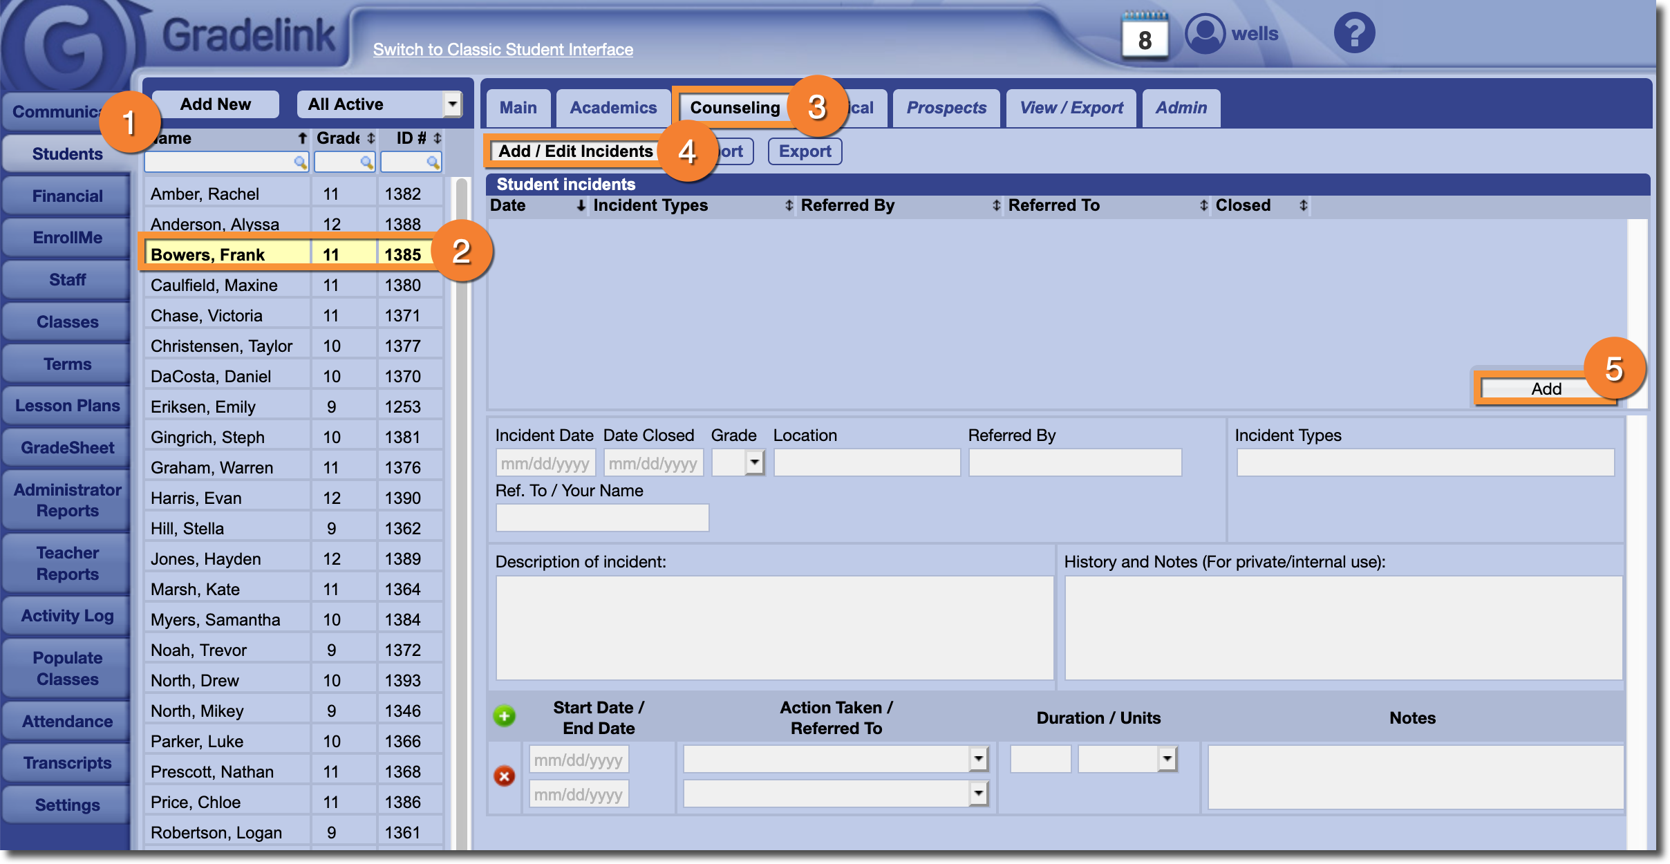
Task: Expand the incident Grade dropdown
Action: click(755, 462)
